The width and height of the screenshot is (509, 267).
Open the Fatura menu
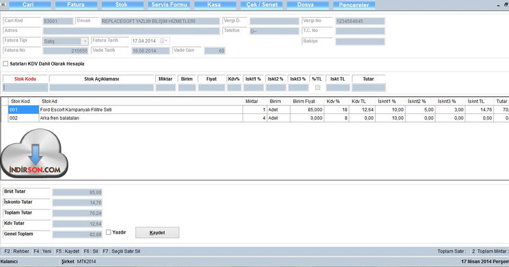(x=76, y=5)
